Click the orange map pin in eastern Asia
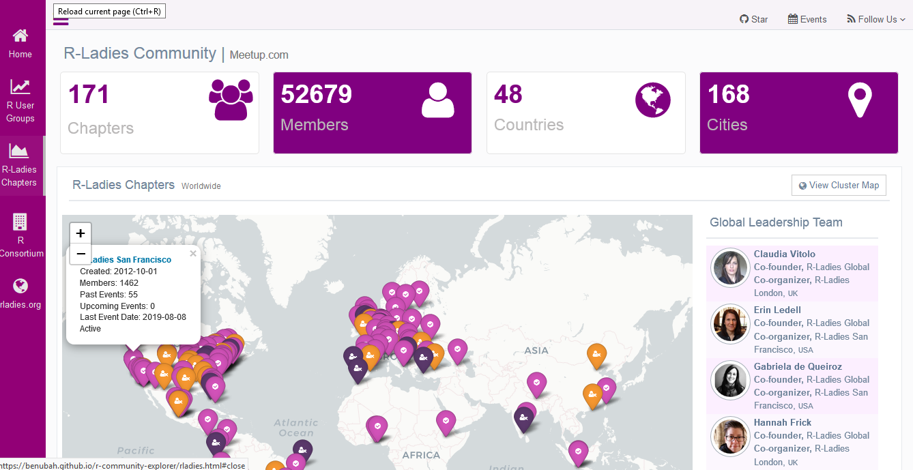 [596, 355]
